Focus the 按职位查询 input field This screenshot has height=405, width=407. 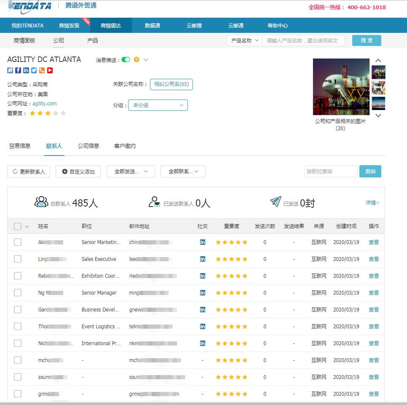point(331,172)
